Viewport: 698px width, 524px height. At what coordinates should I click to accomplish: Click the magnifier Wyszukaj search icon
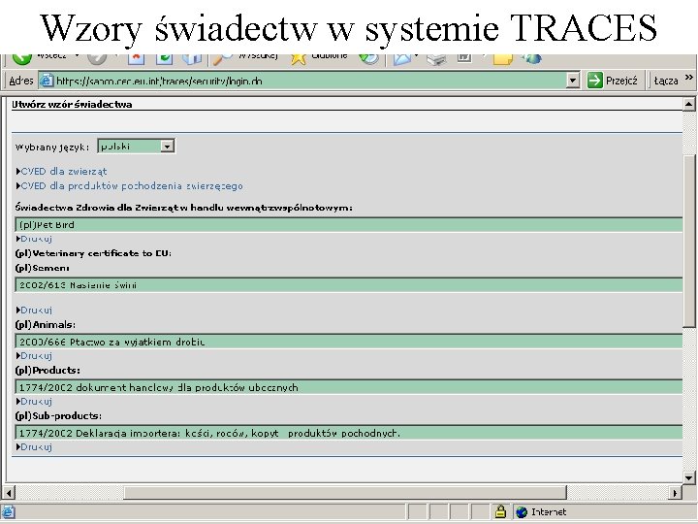click(222, 60)
